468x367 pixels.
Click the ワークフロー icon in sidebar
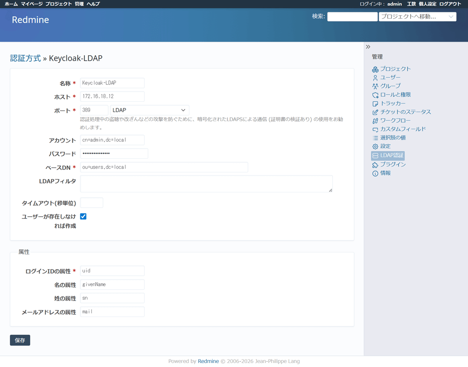(x=375, y=121)
